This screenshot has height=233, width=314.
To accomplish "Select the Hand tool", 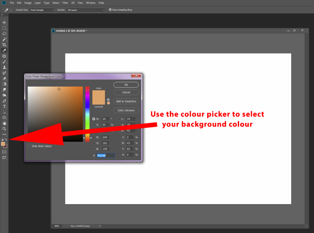I will (x=4, y=123).
